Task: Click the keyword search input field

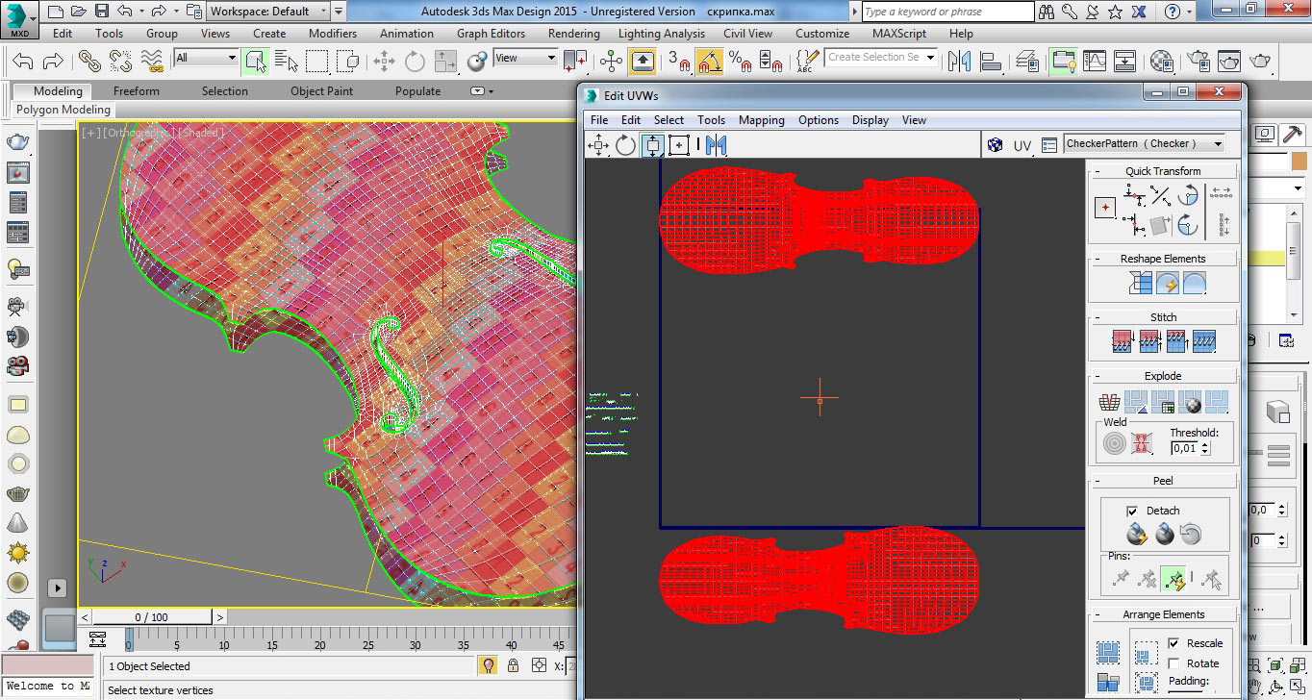Action: point(946,12)
